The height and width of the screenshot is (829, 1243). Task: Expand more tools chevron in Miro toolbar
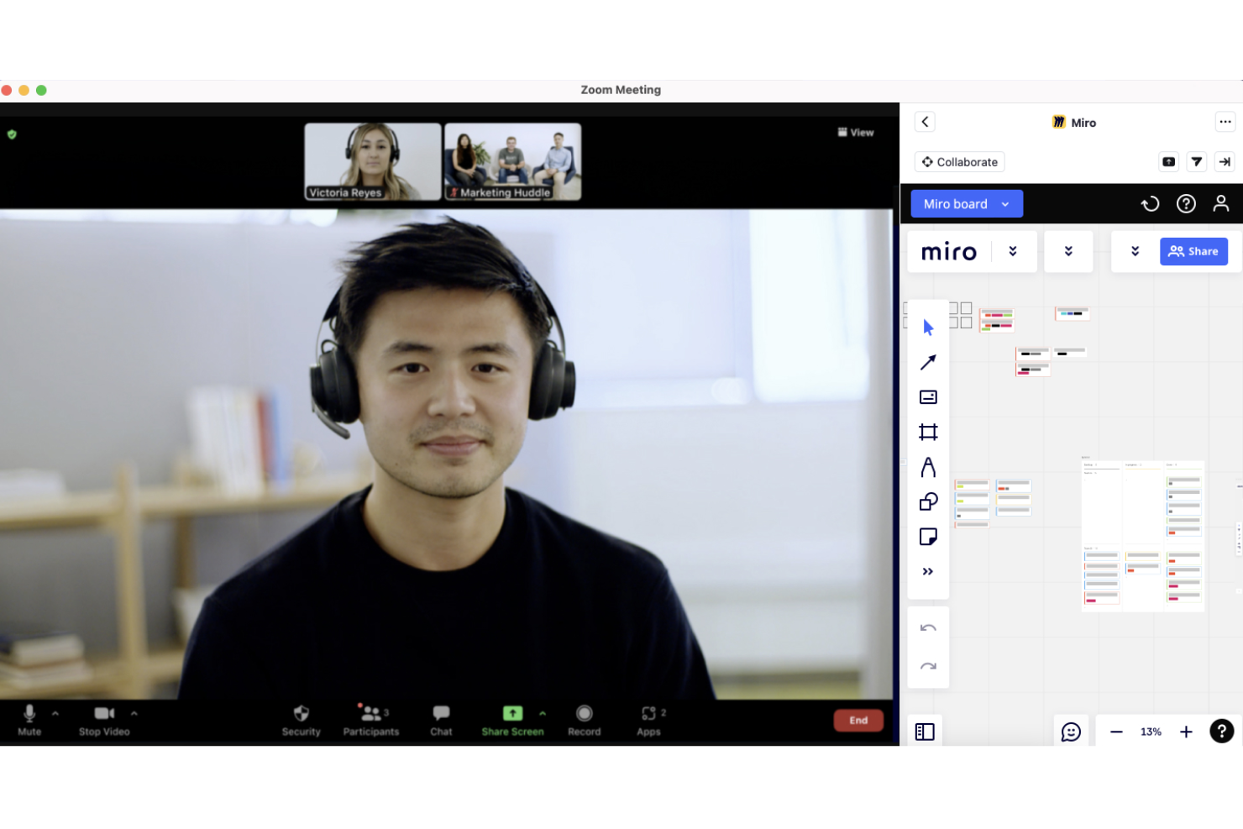(x=928, y=572)
